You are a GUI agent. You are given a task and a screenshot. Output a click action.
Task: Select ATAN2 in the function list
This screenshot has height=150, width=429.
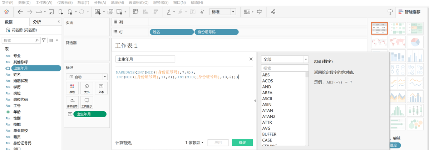tap(269, 116)
